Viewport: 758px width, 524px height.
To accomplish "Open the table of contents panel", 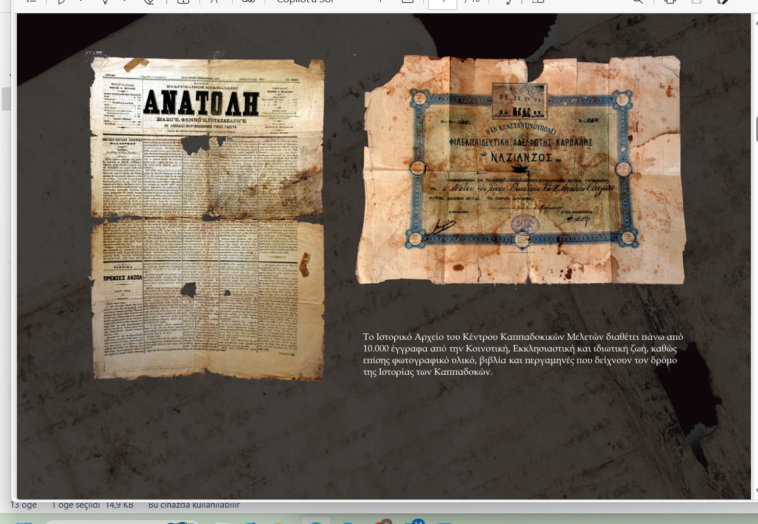I will click(x=31, y=2).
